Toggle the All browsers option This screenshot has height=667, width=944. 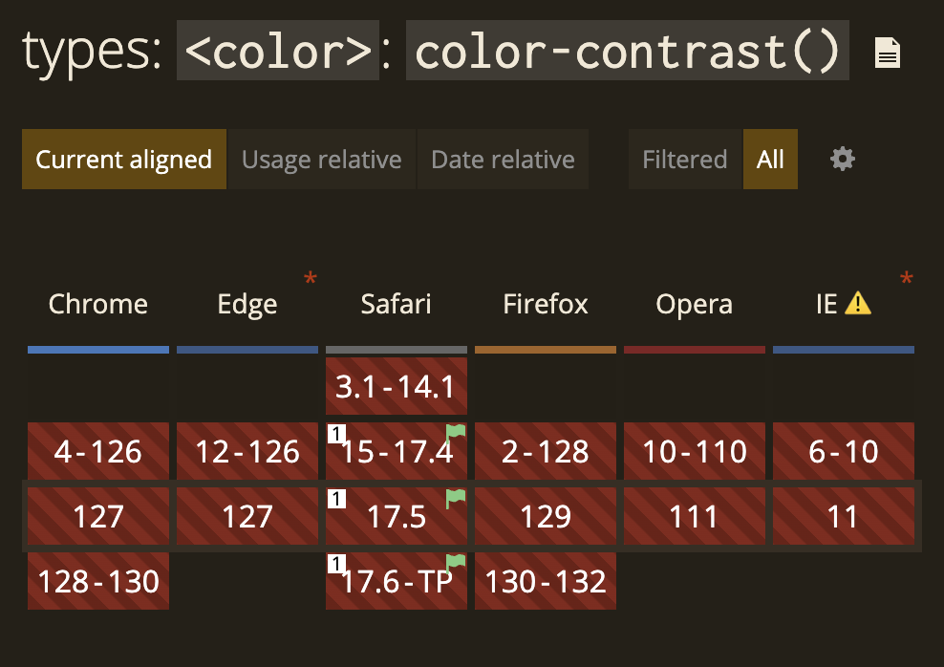[x=771, y=159]
